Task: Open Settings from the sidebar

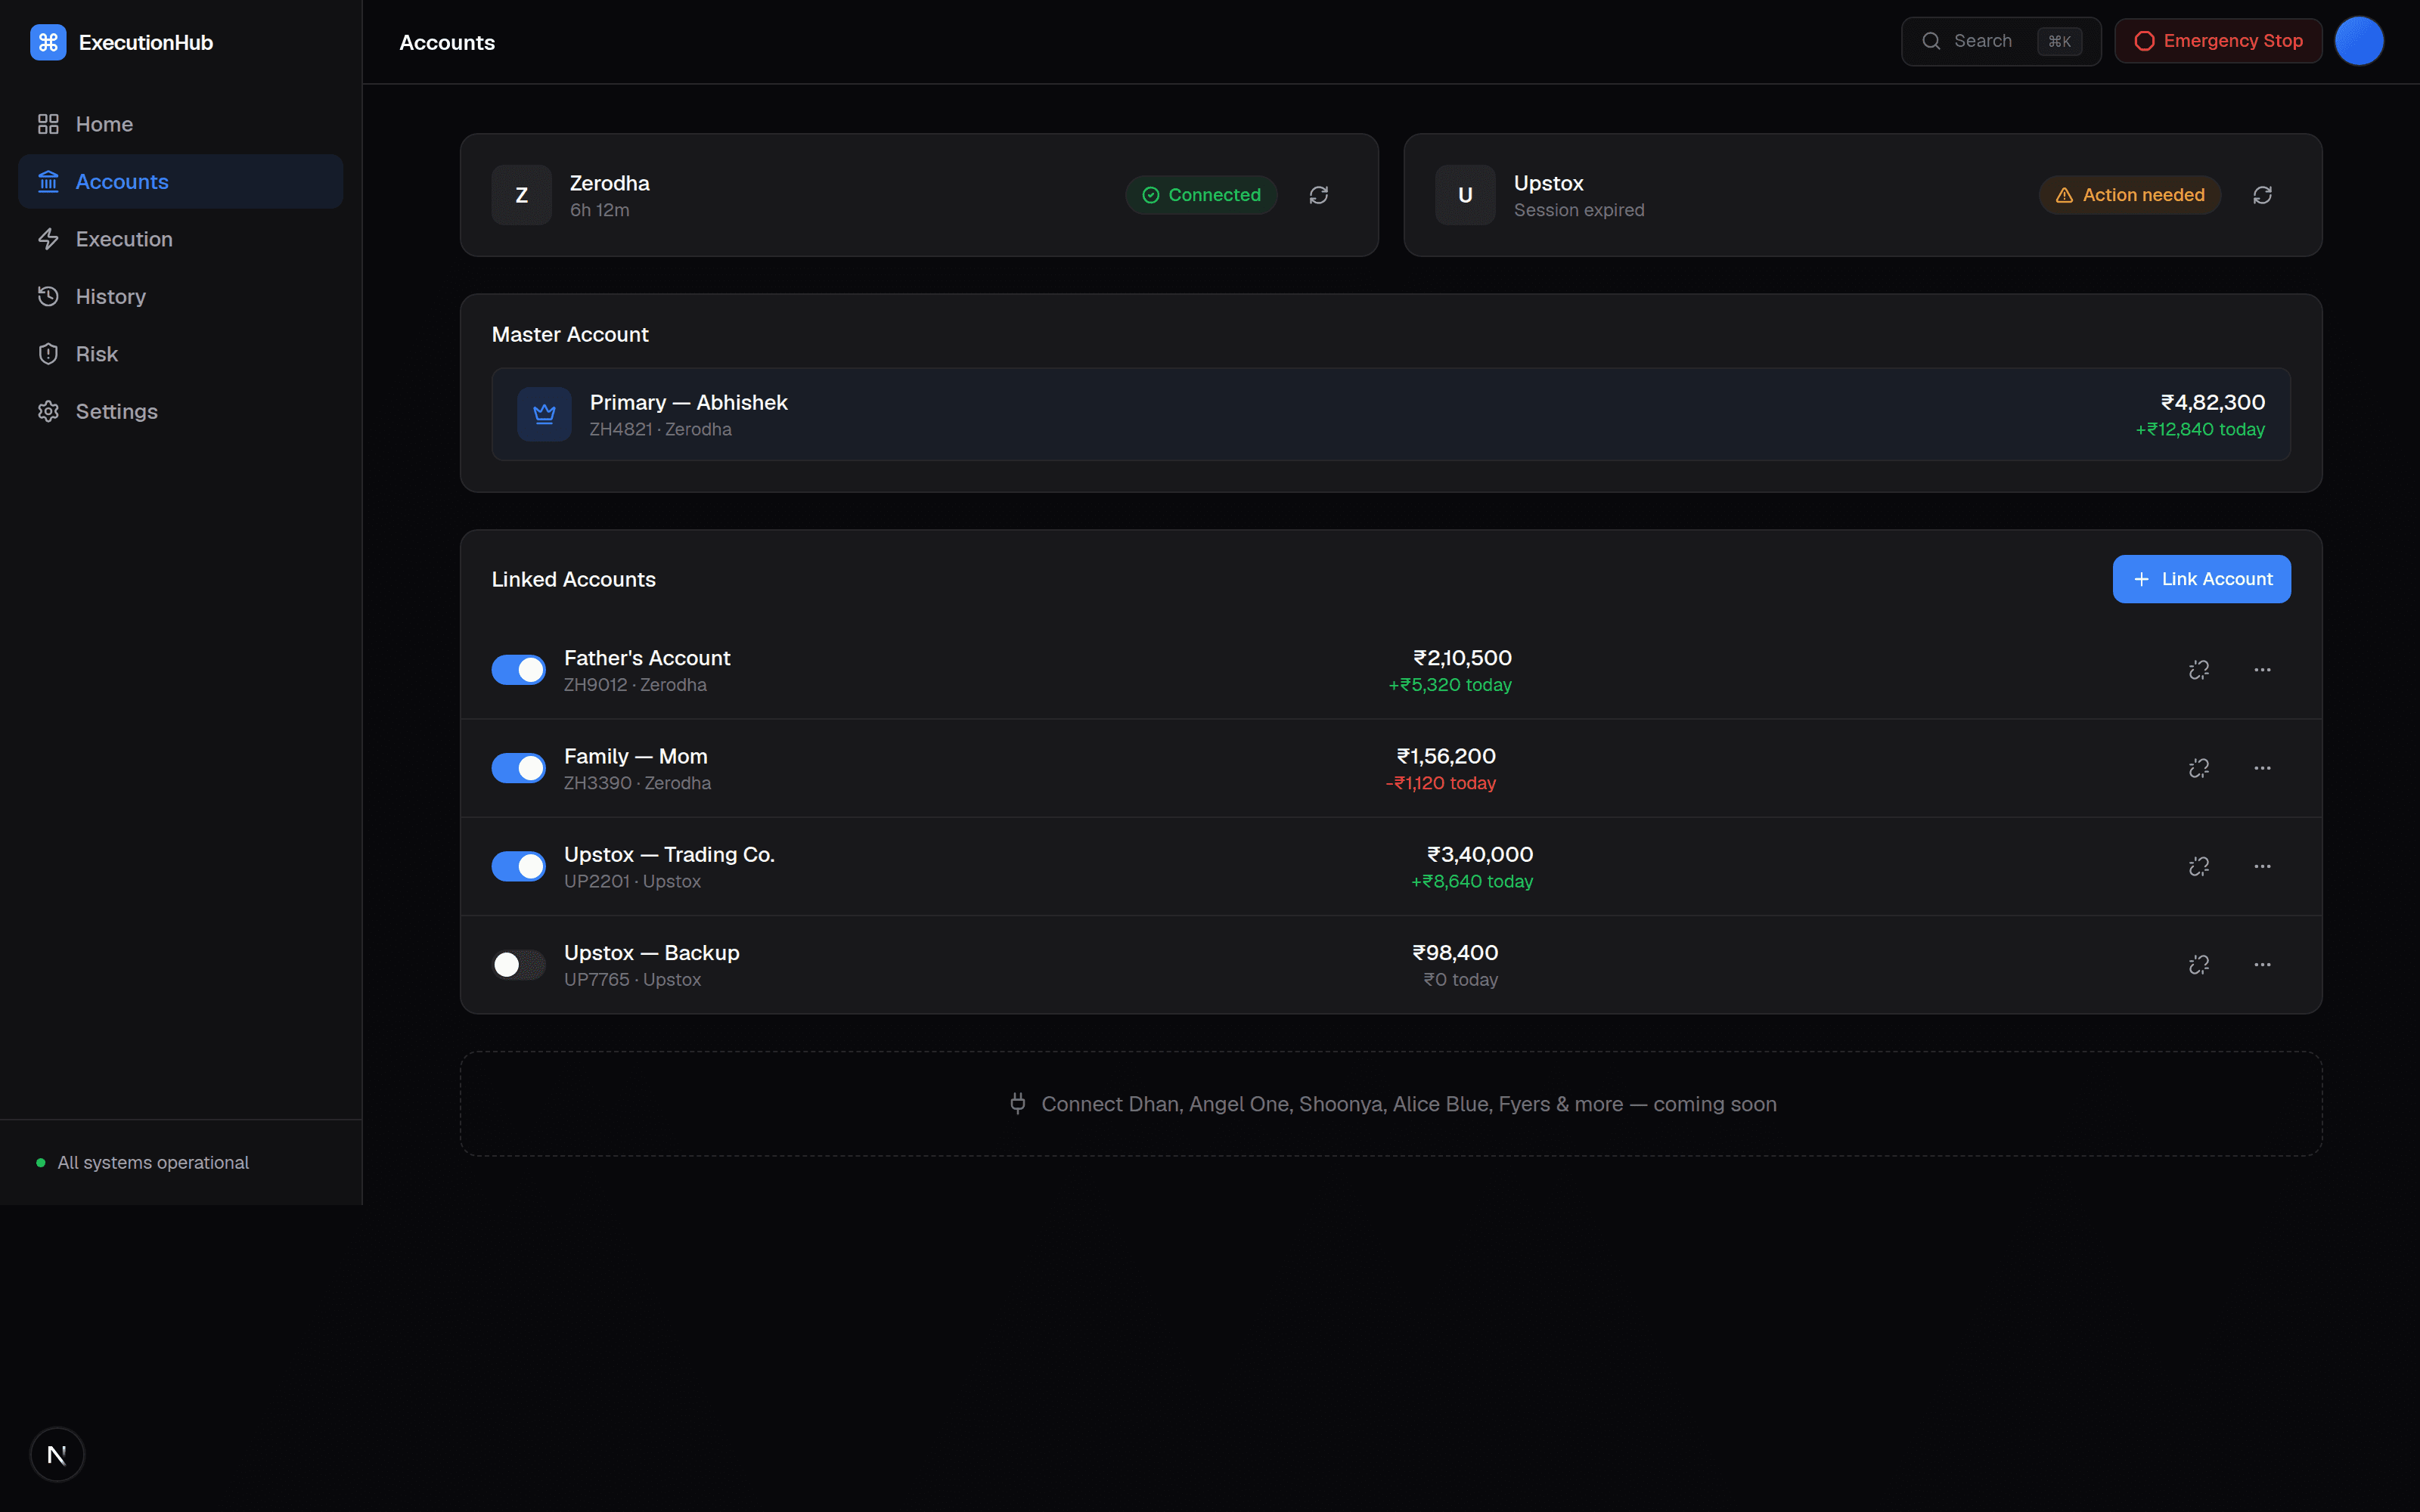Action: pos(181,411)
